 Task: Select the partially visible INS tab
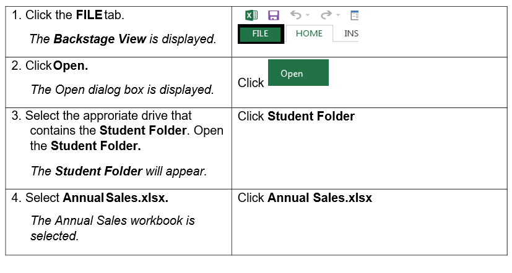tap(350, 33)
